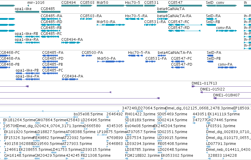The height and width of the screenshot is (160, 251).
Task: Select the conv-RA transcript
Action: click(227, 31)
